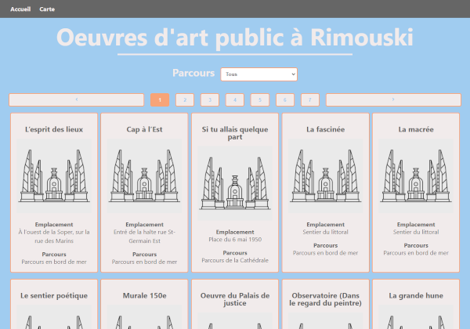Select pagination page 6
Image resolution: width=470 pixels, height=329 pixels.
tap(285, 99)
